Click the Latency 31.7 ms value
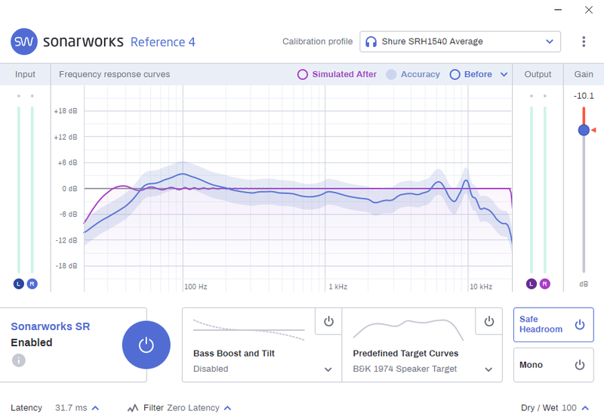The image size is (604, 414). click(x=71, y=408)
